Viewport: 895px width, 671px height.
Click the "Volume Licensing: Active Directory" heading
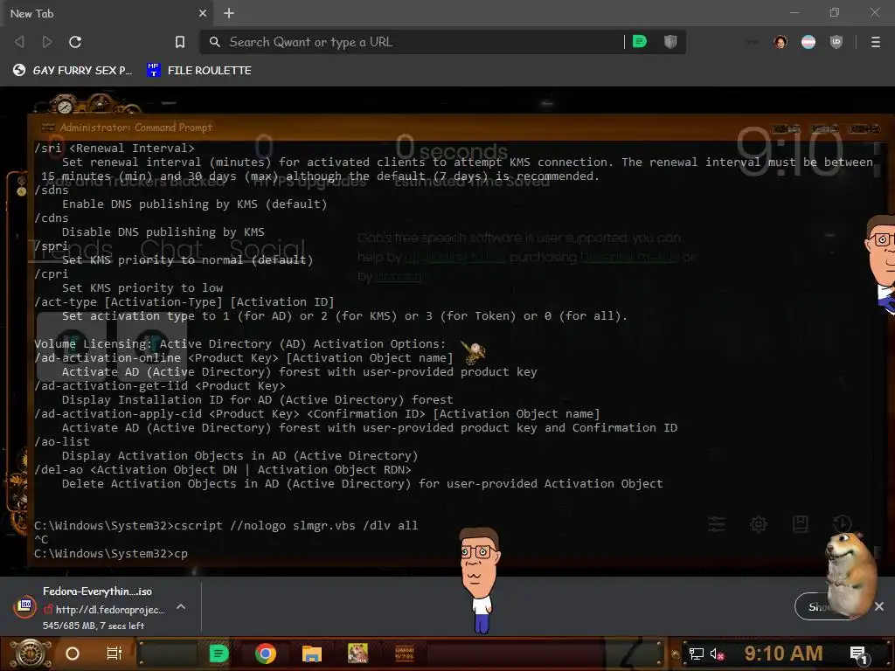[x=239, y=343]
